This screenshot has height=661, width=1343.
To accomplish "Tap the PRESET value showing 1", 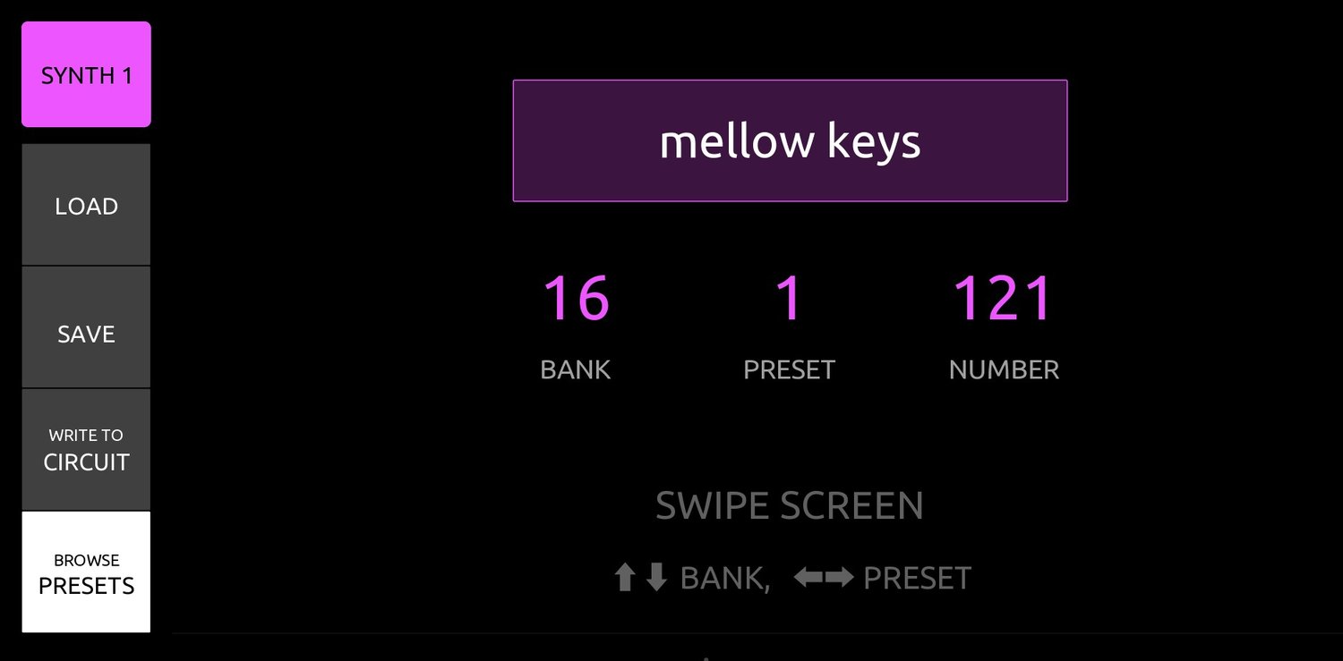I will (789, 298).
